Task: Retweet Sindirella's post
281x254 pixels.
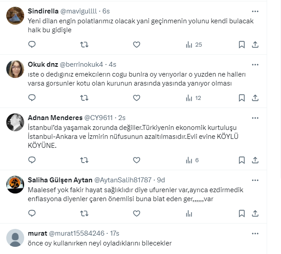Action: 84,44
